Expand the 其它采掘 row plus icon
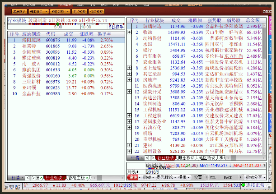Viewport: 276px width, 194px height. pyautogui.click(x=129, y=74)
